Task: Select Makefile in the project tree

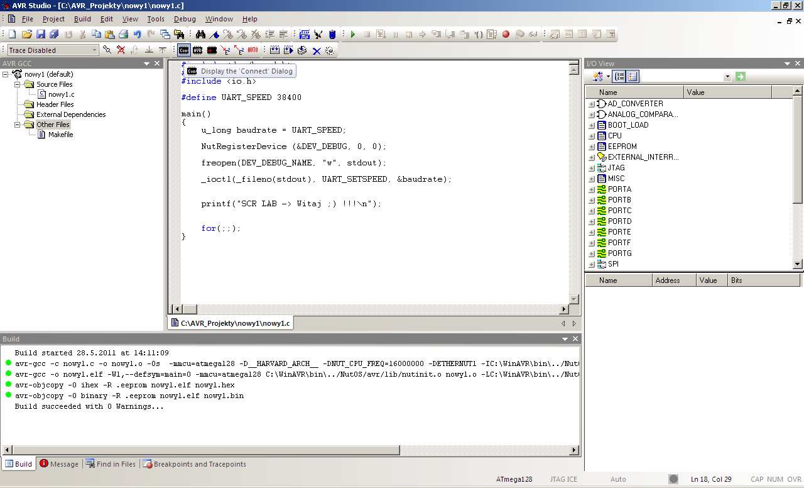Action: tap(60, 135)
